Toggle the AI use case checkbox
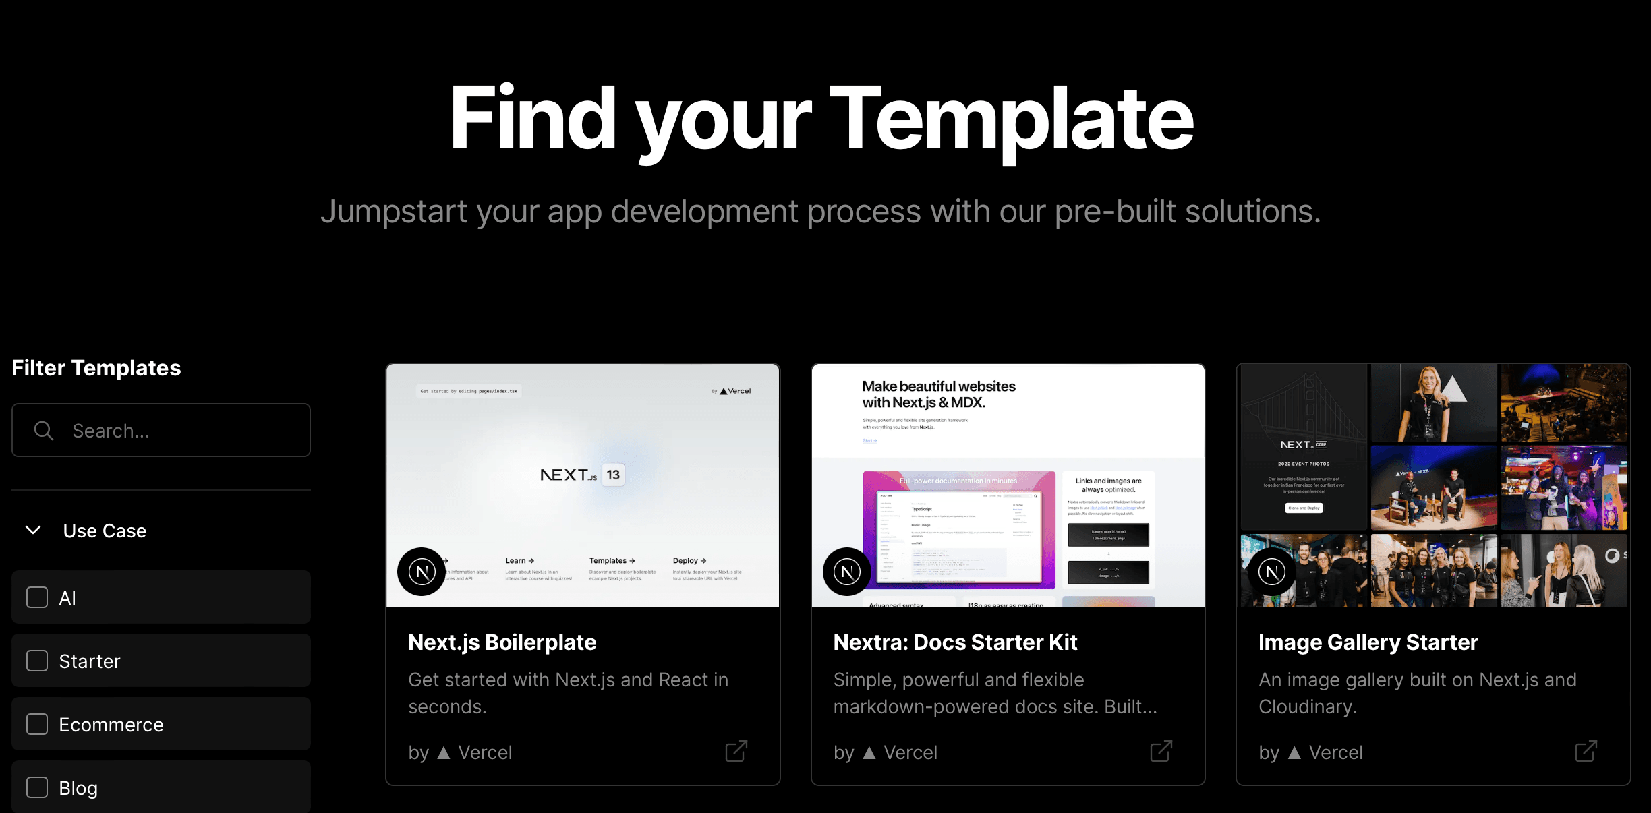The image size is (1651, 813). (x=37, y=597)
